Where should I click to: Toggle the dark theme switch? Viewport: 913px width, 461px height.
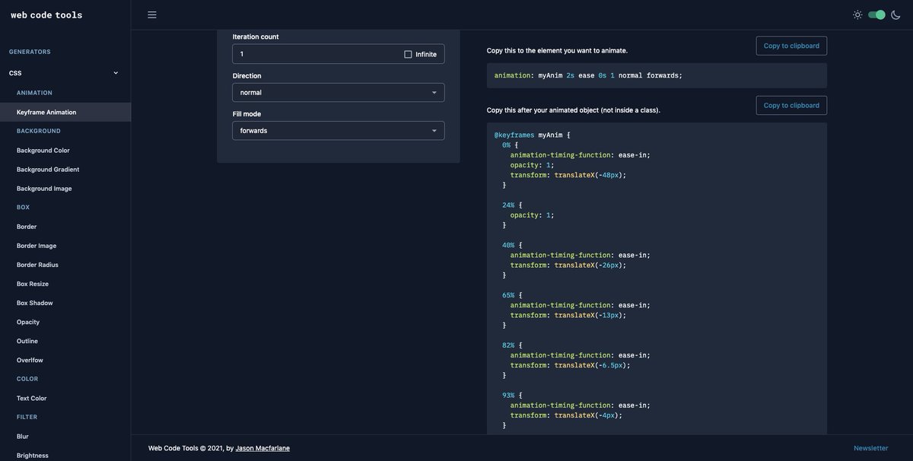(876, 14)
